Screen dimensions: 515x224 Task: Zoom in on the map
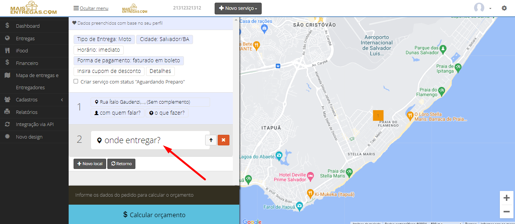click(x=506, y=198)
